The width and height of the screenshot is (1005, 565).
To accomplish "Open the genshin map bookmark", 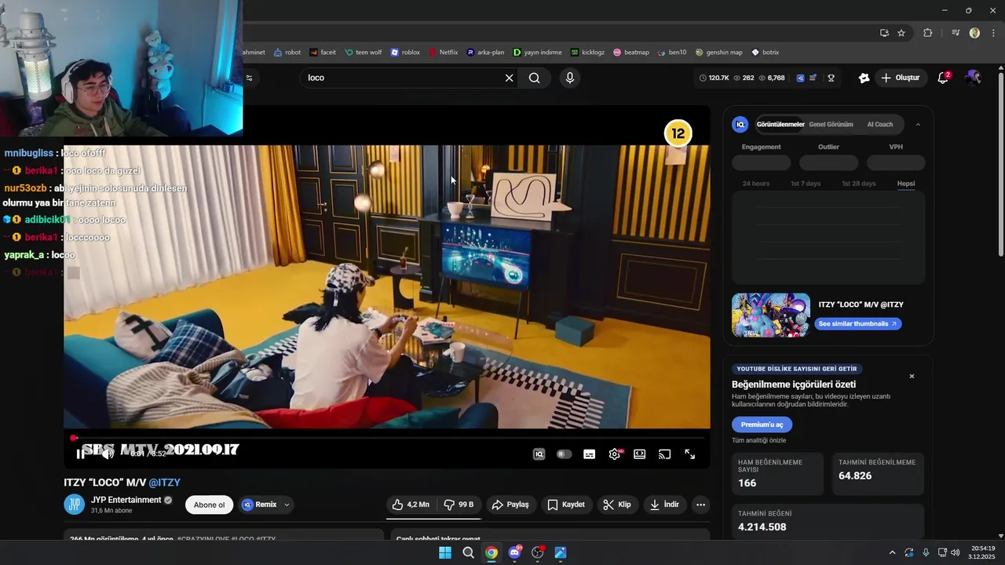I will coord(718,53).
